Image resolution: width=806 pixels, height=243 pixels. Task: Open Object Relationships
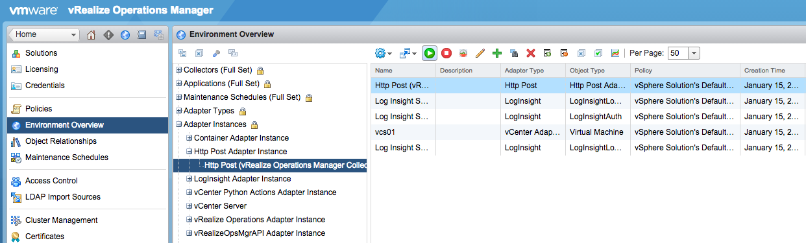tap(61, 141)
